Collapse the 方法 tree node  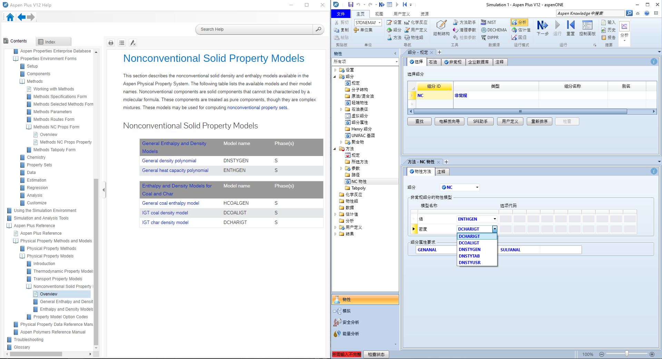pos(335,149)
